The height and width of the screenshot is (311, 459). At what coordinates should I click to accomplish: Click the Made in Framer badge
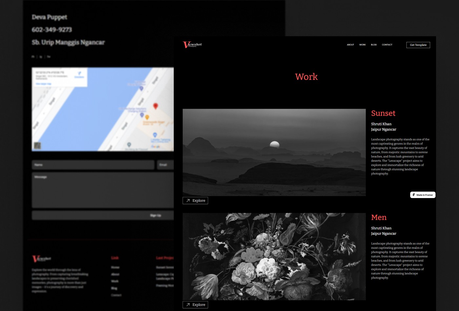pyautogui.click(x=422, y=195)
